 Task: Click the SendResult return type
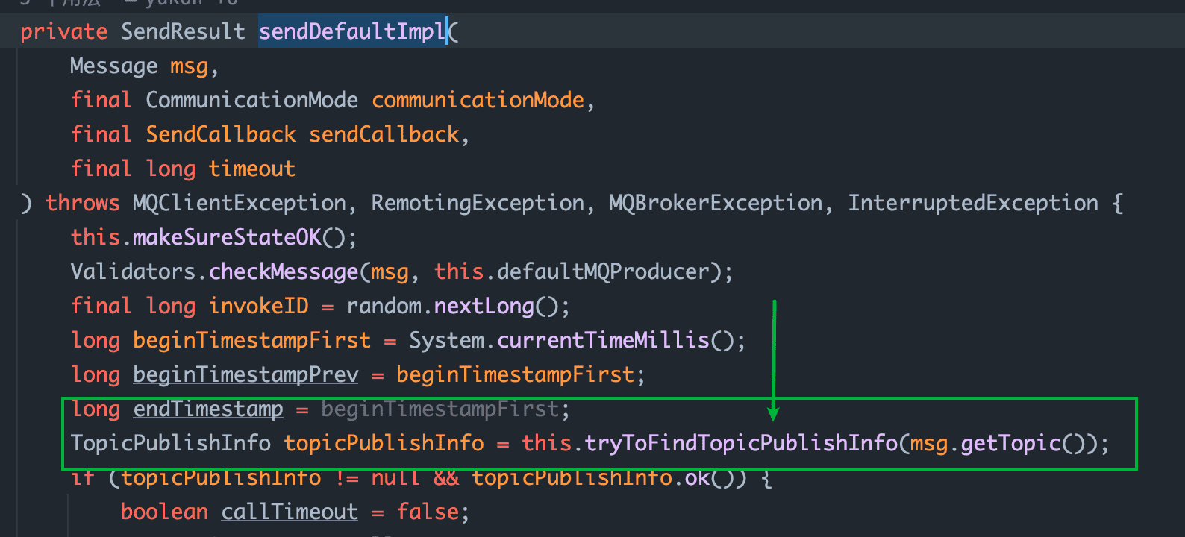pos(183,31)
